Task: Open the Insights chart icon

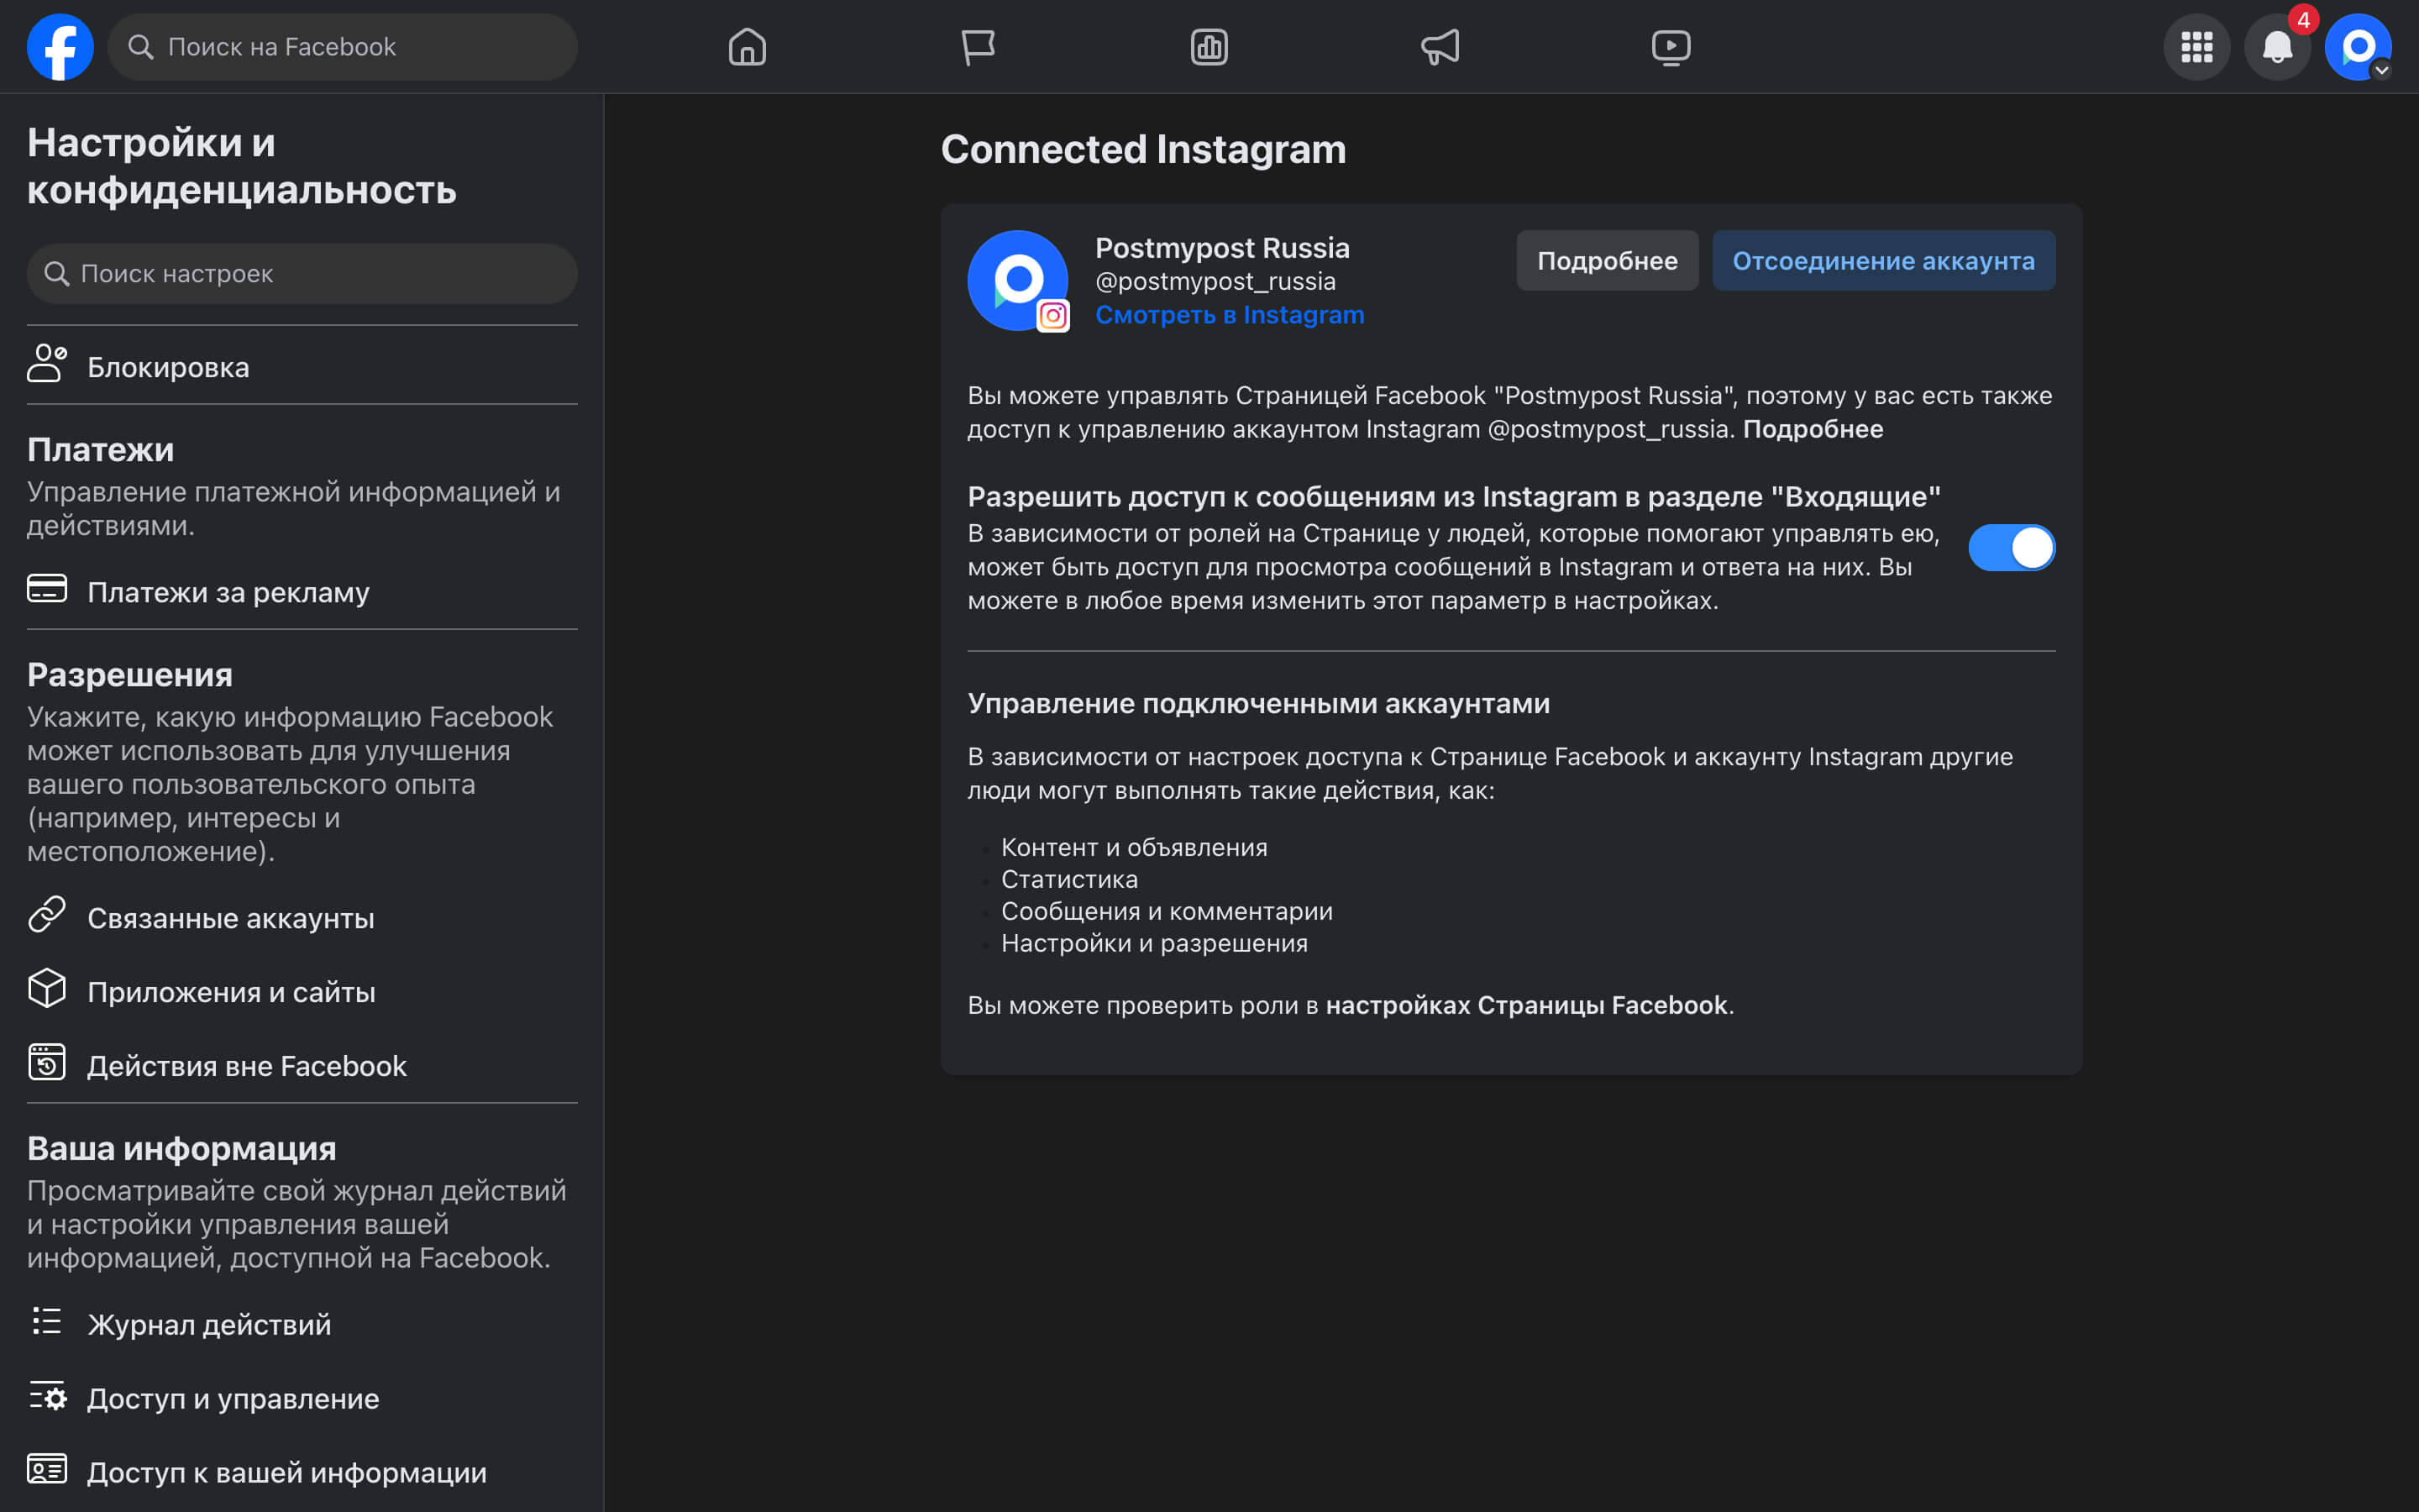Action: click(x=1209, y=47)
